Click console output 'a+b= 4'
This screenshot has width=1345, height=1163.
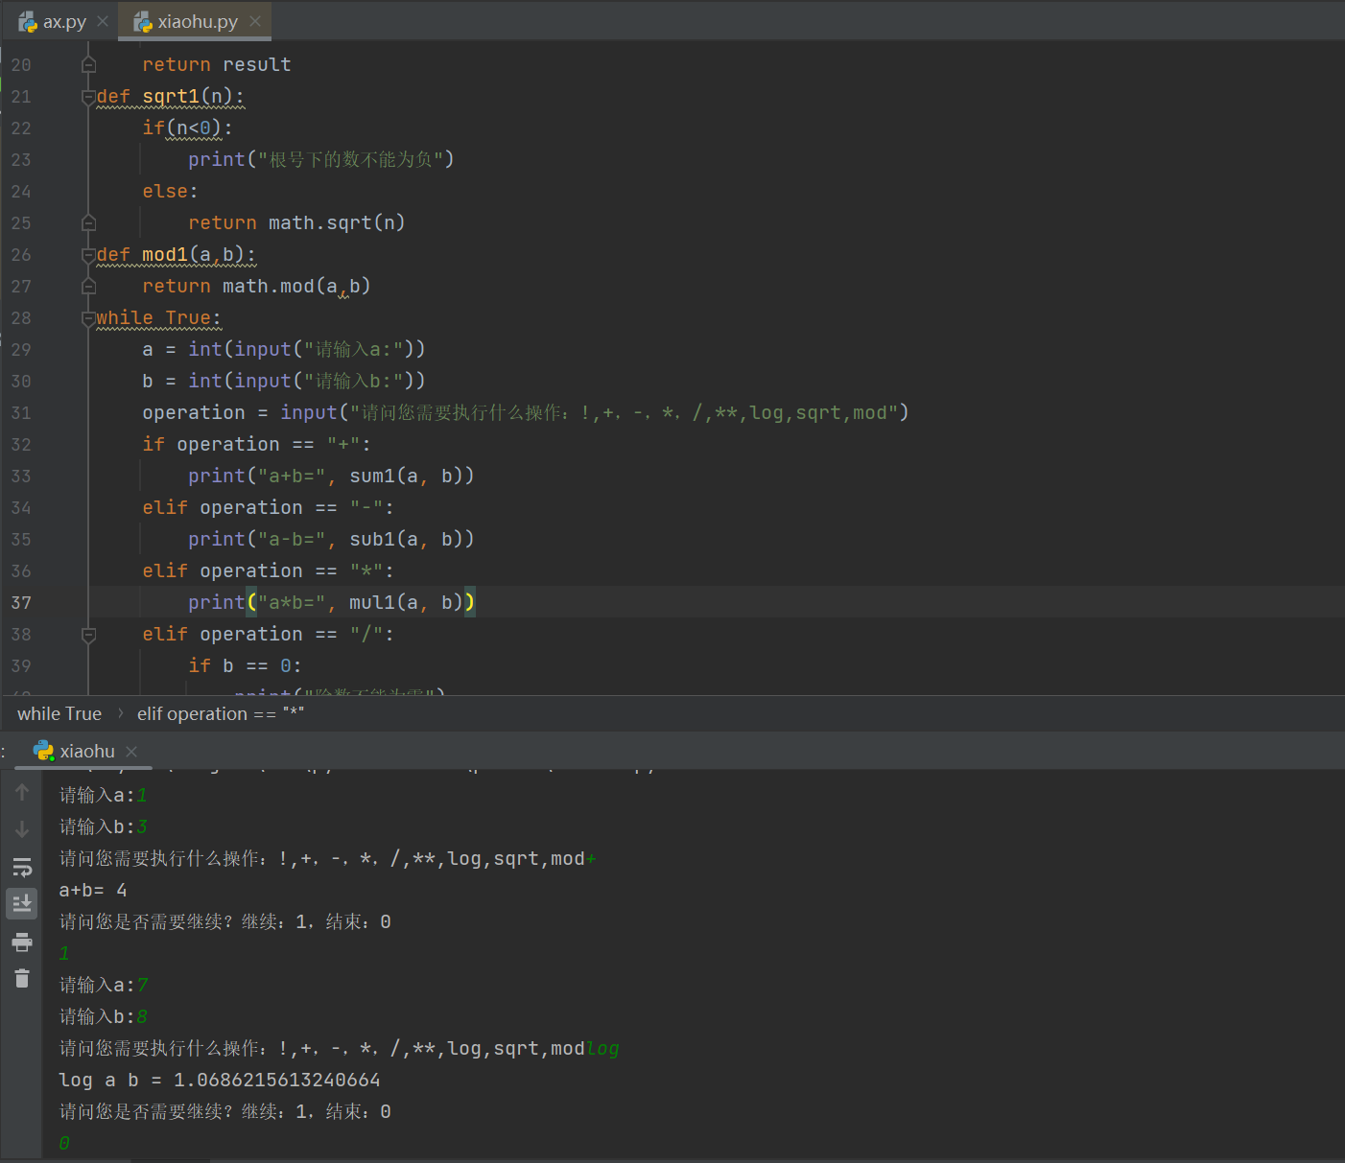tap(93, 890)
